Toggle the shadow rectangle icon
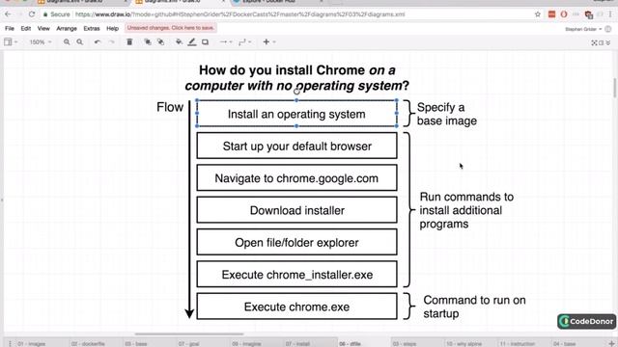 click(x=205, y=41)
